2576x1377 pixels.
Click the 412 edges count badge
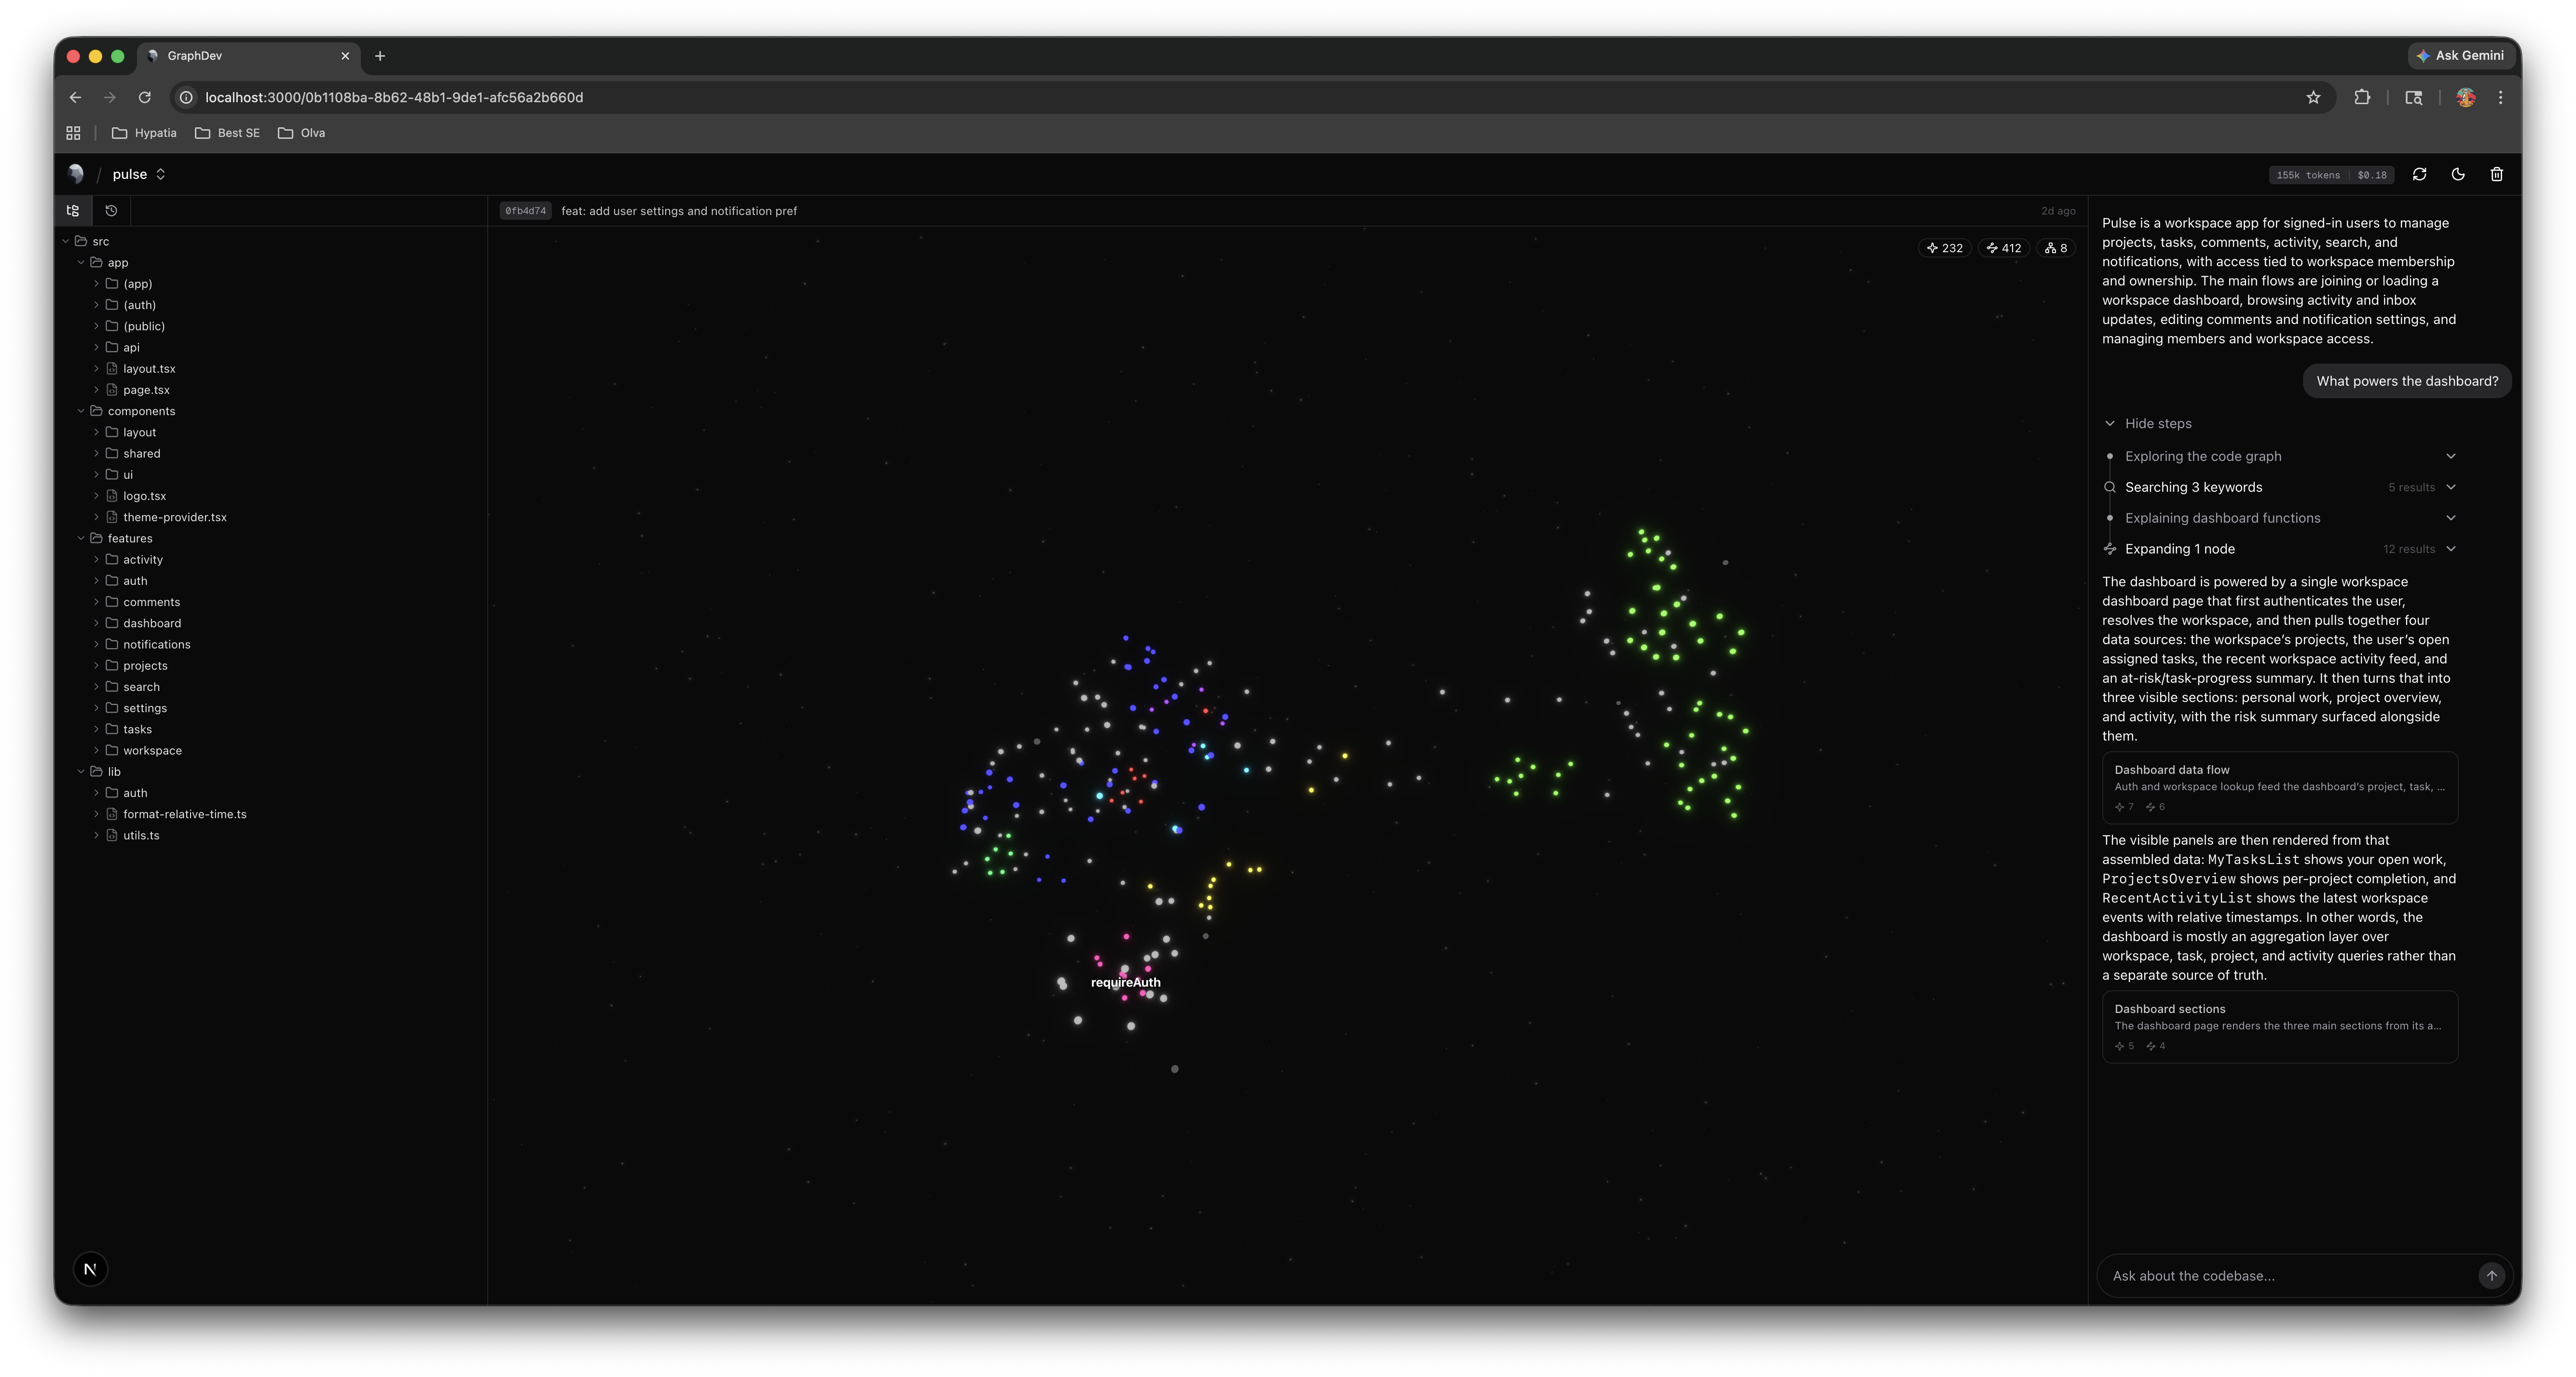pyautogui.click(x=2003, y=248)
